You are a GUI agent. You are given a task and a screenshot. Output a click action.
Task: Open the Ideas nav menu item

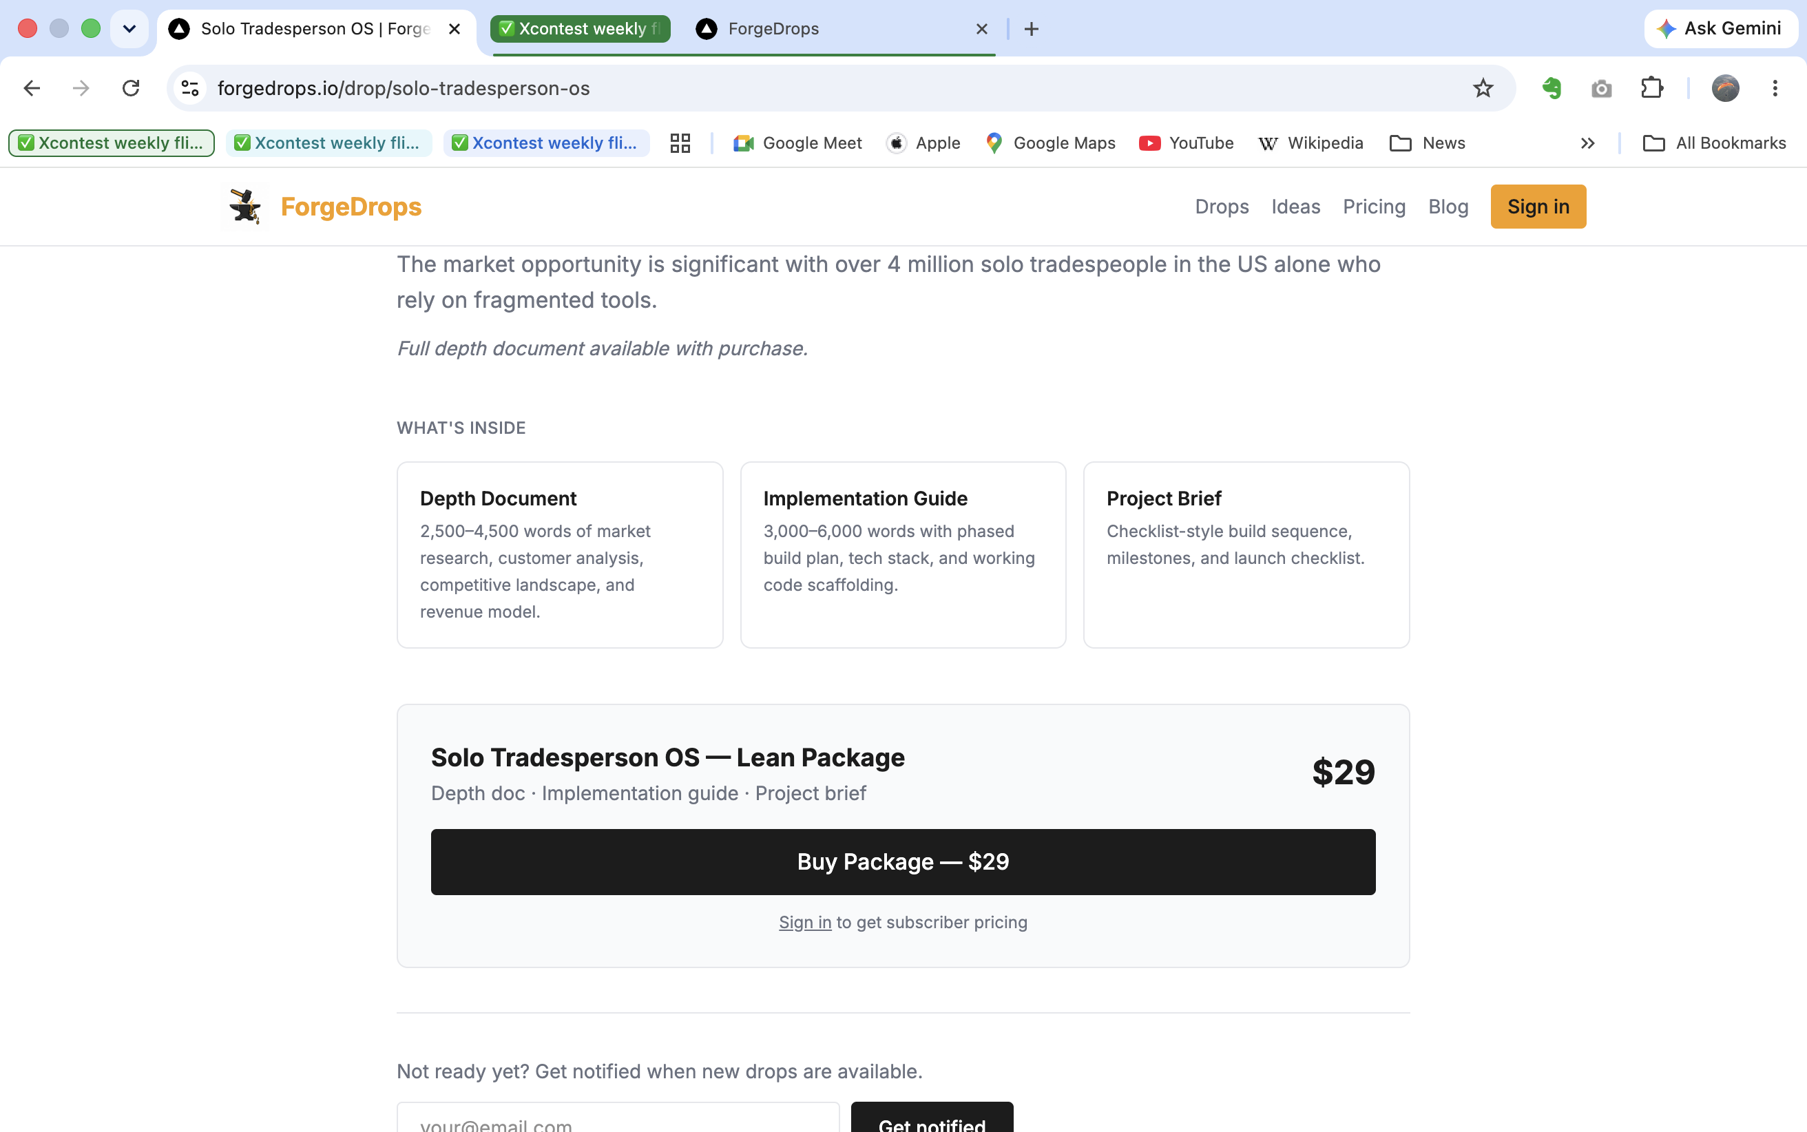[x=1295, y=207]
